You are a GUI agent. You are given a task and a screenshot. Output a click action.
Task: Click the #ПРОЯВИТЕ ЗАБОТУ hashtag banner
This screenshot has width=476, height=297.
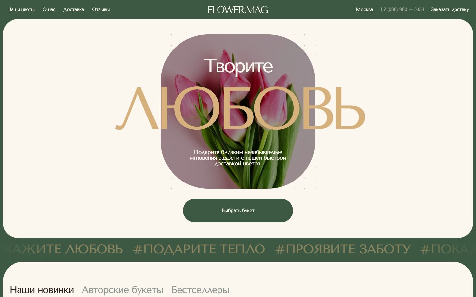click(343, 249)
